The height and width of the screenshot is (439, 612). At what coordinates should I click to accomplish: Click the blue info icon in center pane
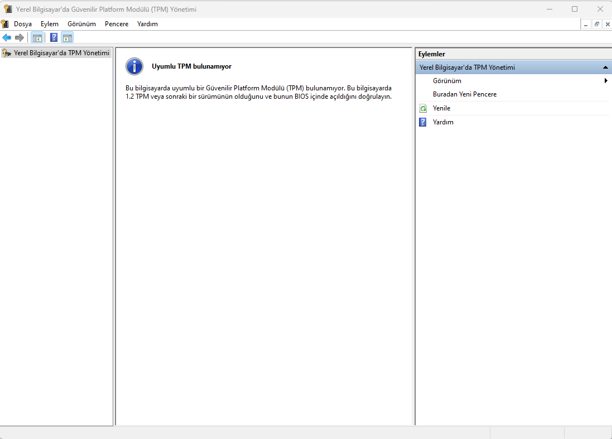(x=134, y=66)
